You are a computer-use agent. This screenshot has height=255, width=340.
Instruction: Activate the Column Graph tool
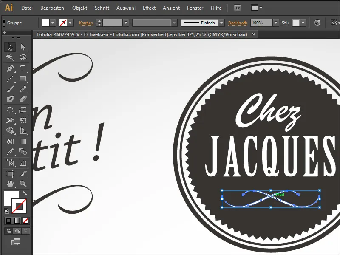23,163
